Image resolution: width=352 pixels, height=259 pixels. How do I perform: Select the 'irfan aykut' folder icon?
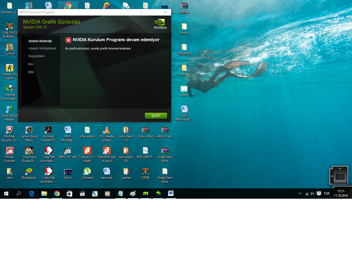click(x=87, y=132)
